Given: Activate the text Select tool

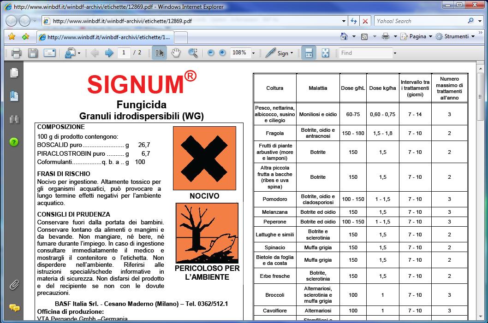Looking at the screenshot, I should pos(159,53).
